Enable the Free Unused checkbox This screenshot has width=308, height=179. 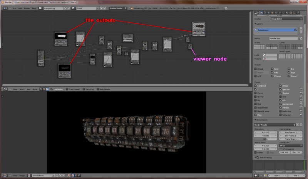pyautogui.click(x=67, y=89)
